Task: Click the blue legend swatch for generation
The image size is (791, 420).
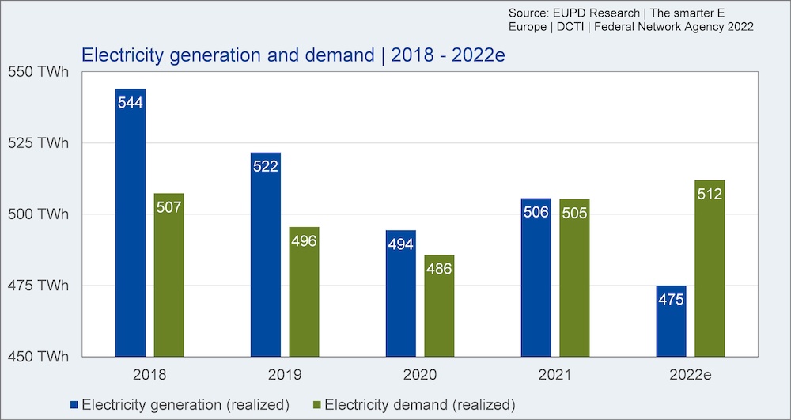Action: point(74,404)
